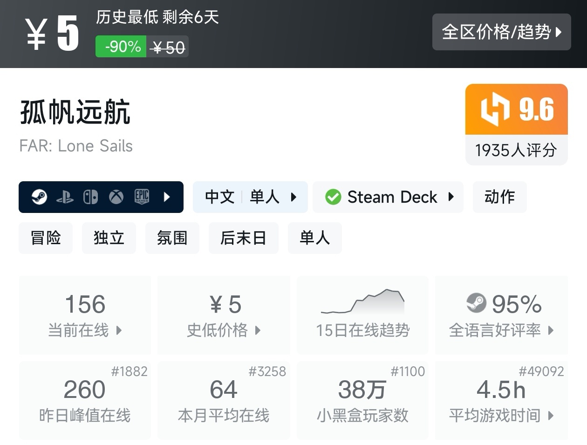View the 15日在线趋势 chart

362,315
